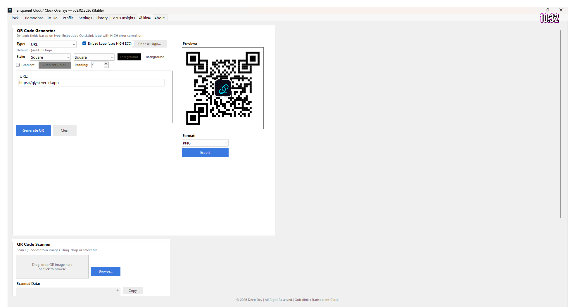Click the QuickLink logo in the QR preview
This screenshot has width=568, height=307.
click(x=223, y=88)
